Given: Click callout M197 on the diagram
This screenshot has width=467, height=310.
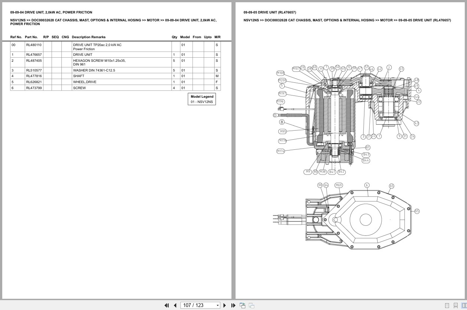Looking at the screenshot, I should point(282,94).
